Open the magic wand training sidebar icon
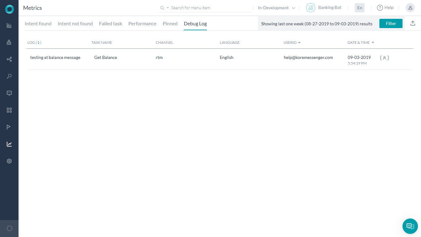The image size is (421, 237). [9, 76]
